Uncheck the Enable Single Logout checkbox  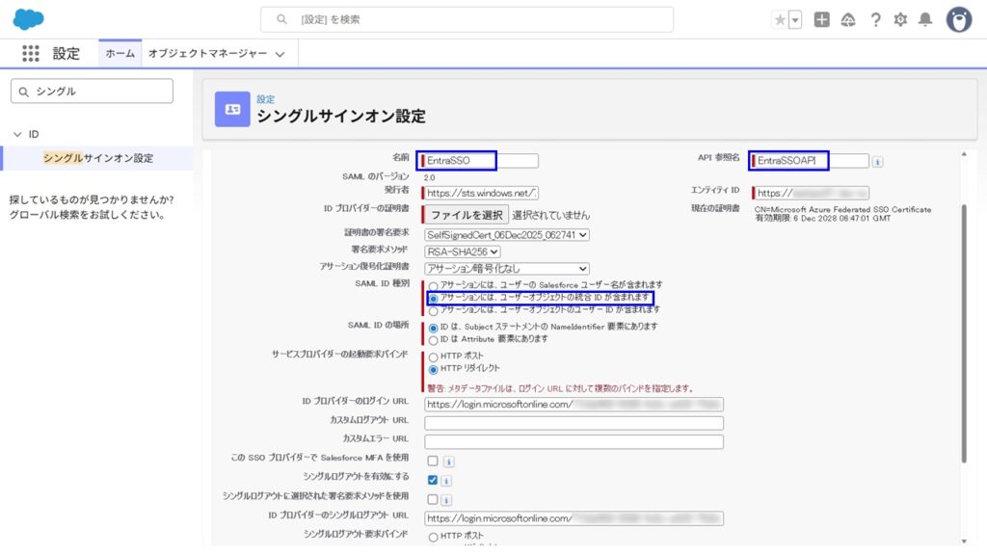point(433,480)
